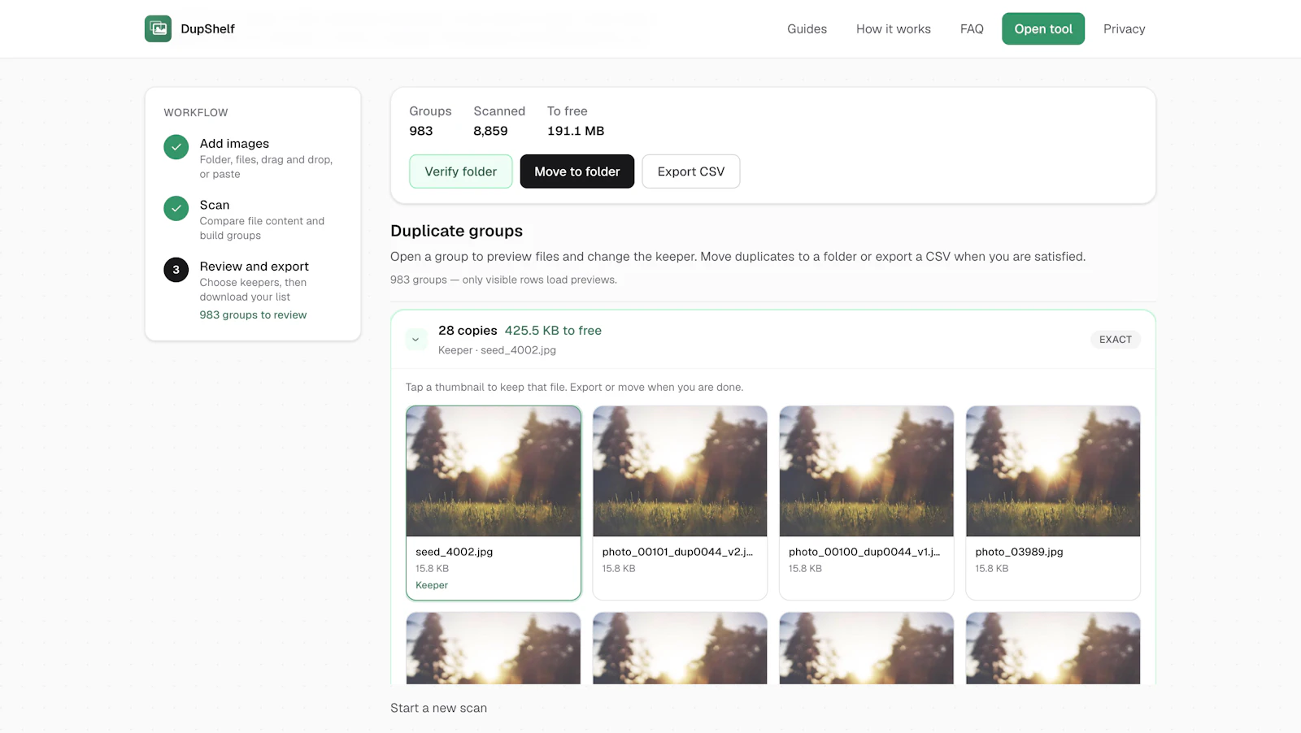Go to the FAQ page
1301x733 pixels.
tap(972, 29)
